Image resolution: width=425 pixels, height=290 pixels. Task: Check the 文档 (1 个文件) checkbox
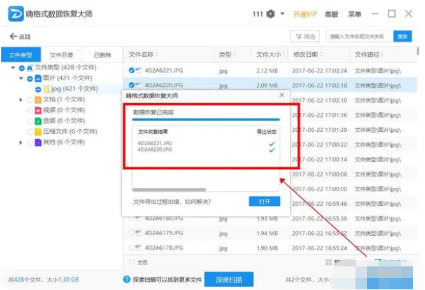[30, 100]
